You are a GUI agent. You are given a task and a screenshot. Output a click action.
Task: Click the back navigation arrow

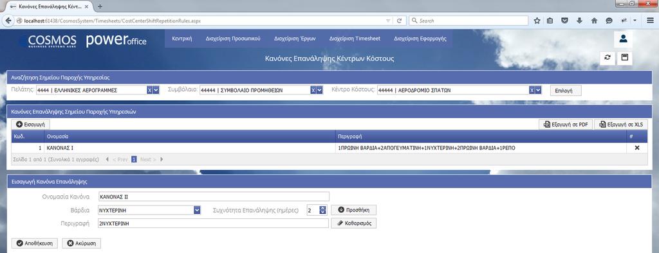pos(8,21)
